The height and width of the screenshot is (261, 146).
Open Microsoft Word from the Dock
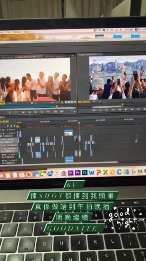[92, 172]
